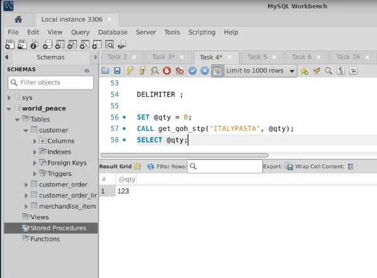This screenshot has width=377, height=278.
Task: Expand the Foreign Keys node
Action: pyautogui.click(x=35, y=163)
